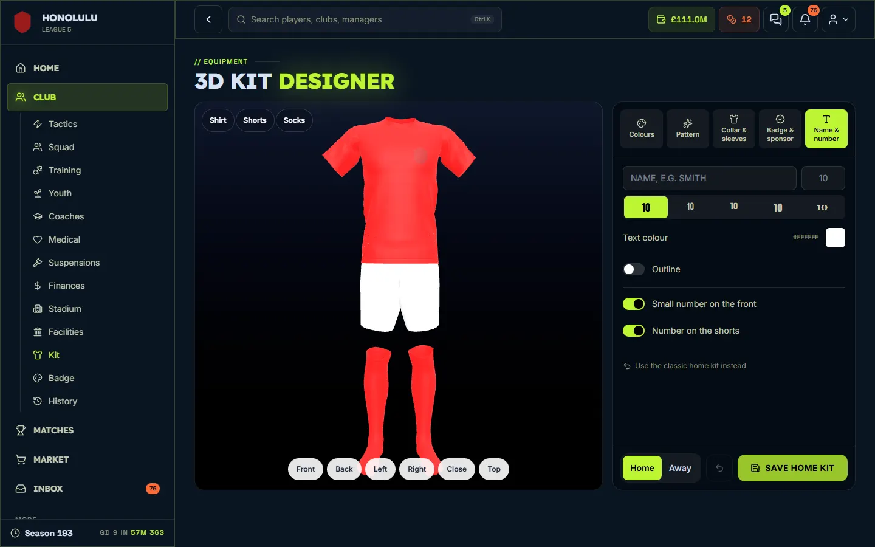Viewport: 875px width, 547px height.
Task: Click the Save Home Kit button
Action: (792, 468)
